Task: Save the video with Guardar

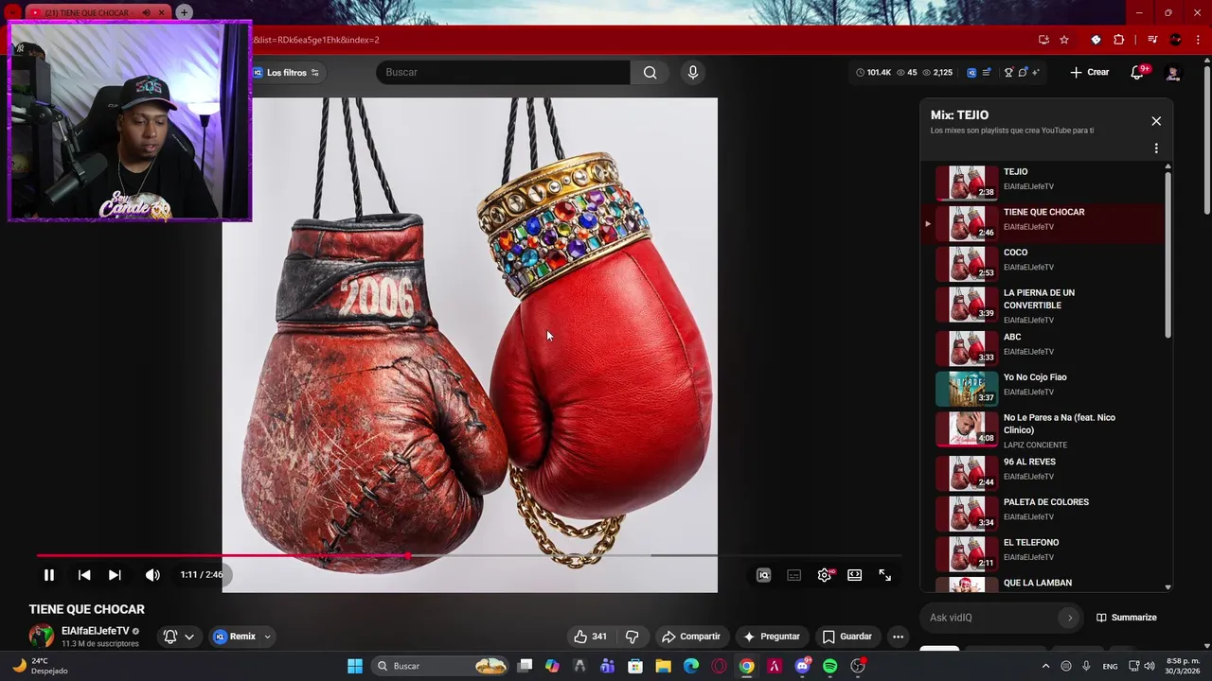Action: coord(847,637)
